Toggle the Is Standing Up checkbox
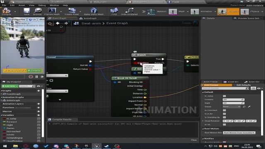 pyautogui.click(x=224, y=117)
